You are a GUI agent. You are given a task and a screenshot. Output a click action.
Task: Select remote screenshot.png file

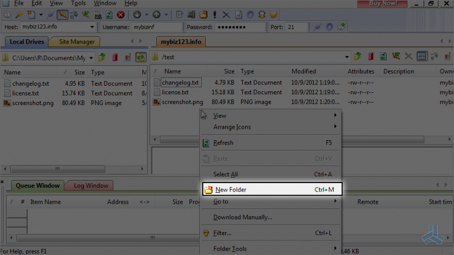pyautogui.click(x=182, y=102)
